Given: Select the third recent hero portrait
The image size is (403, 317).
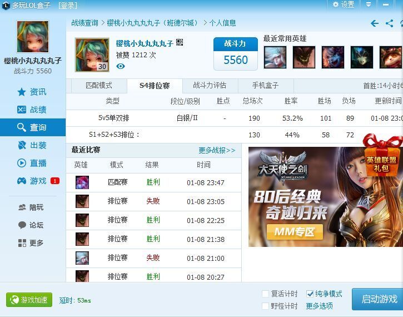Looking at the screenshot, I should coord(333,57).
